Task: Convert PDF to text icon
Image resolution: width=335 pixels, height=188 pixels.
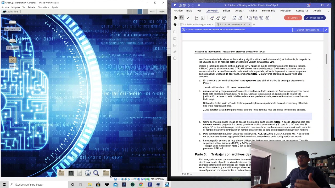Action: pos(240,17)
